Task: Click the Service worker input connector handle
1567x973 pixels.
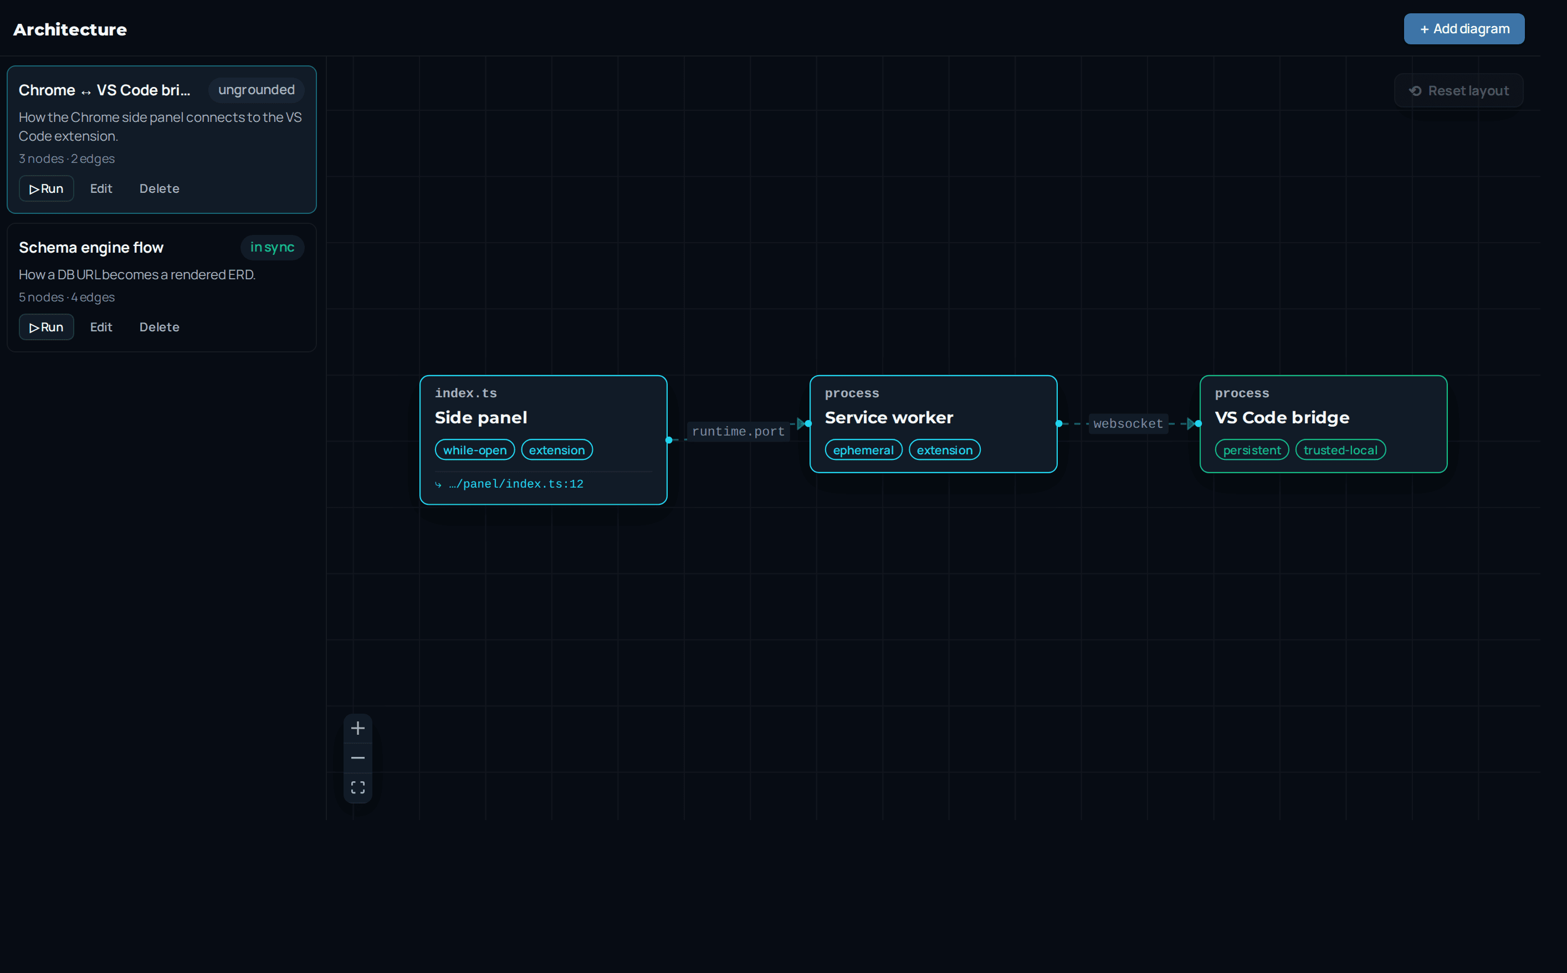Action: click(x=808, y=423)
